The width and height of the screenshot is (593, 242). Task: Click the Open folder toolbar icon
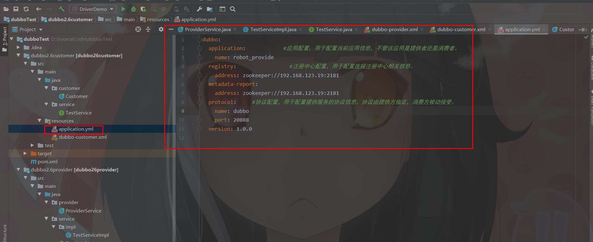tap(6, 9)
